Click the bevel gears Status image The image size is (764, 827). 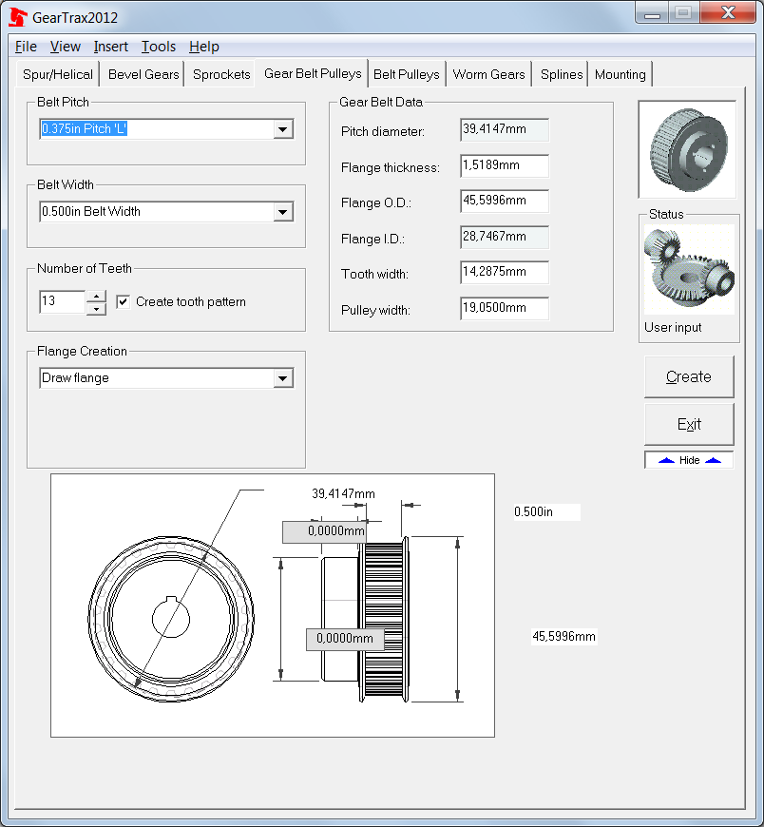point(689,270)
